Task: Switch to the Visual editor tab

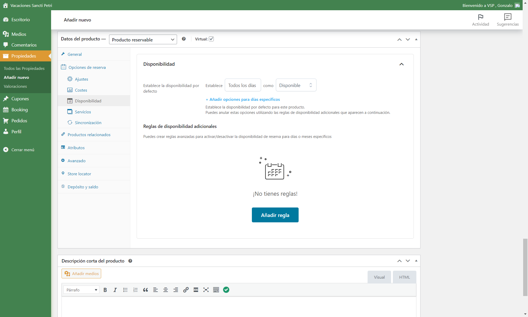Action: (x=379, y=277)
